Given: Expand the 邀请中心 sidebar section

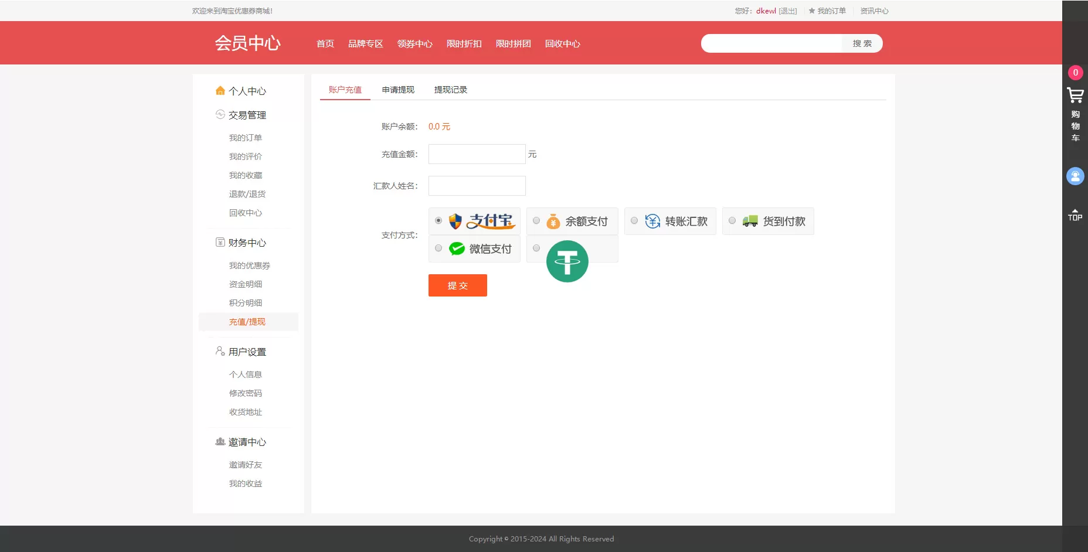Looking at the screenshot, I should pyautogui.click(x=247, y=442).
